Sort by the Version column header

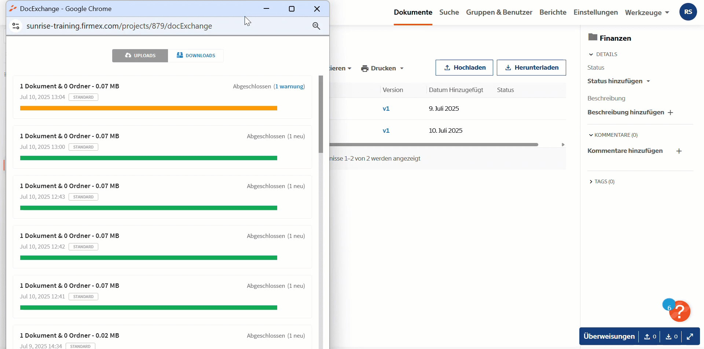tap(393, 90)
